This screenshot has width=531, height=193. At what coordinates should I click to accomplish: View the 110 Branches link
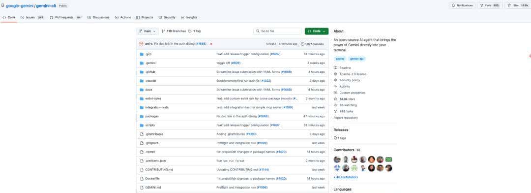pyautogui.click(x=174, y=31)
